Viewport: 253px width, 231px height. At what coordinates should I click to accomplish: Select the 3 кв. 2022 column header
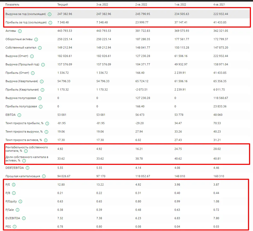(102, 4)
